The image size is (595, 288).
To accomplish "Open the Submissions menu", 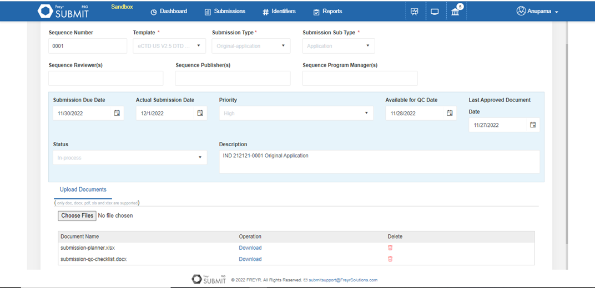I will point(225,11).
